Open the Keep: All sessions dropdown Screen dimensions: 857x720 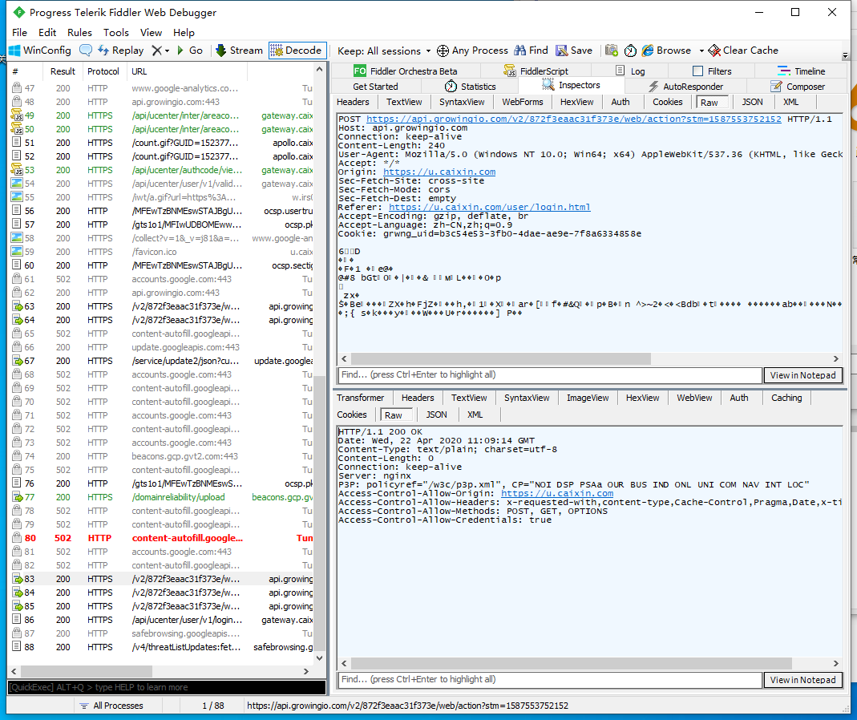384,51
